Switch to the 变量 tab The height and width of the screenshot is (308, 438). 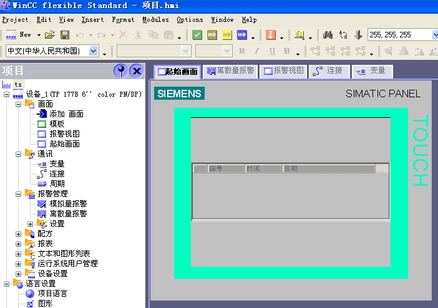click(x=371, y=71)
